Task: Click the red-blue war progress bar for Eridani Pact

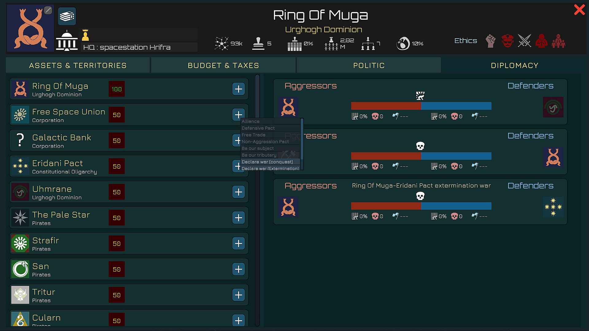Action: pos(421,206)
